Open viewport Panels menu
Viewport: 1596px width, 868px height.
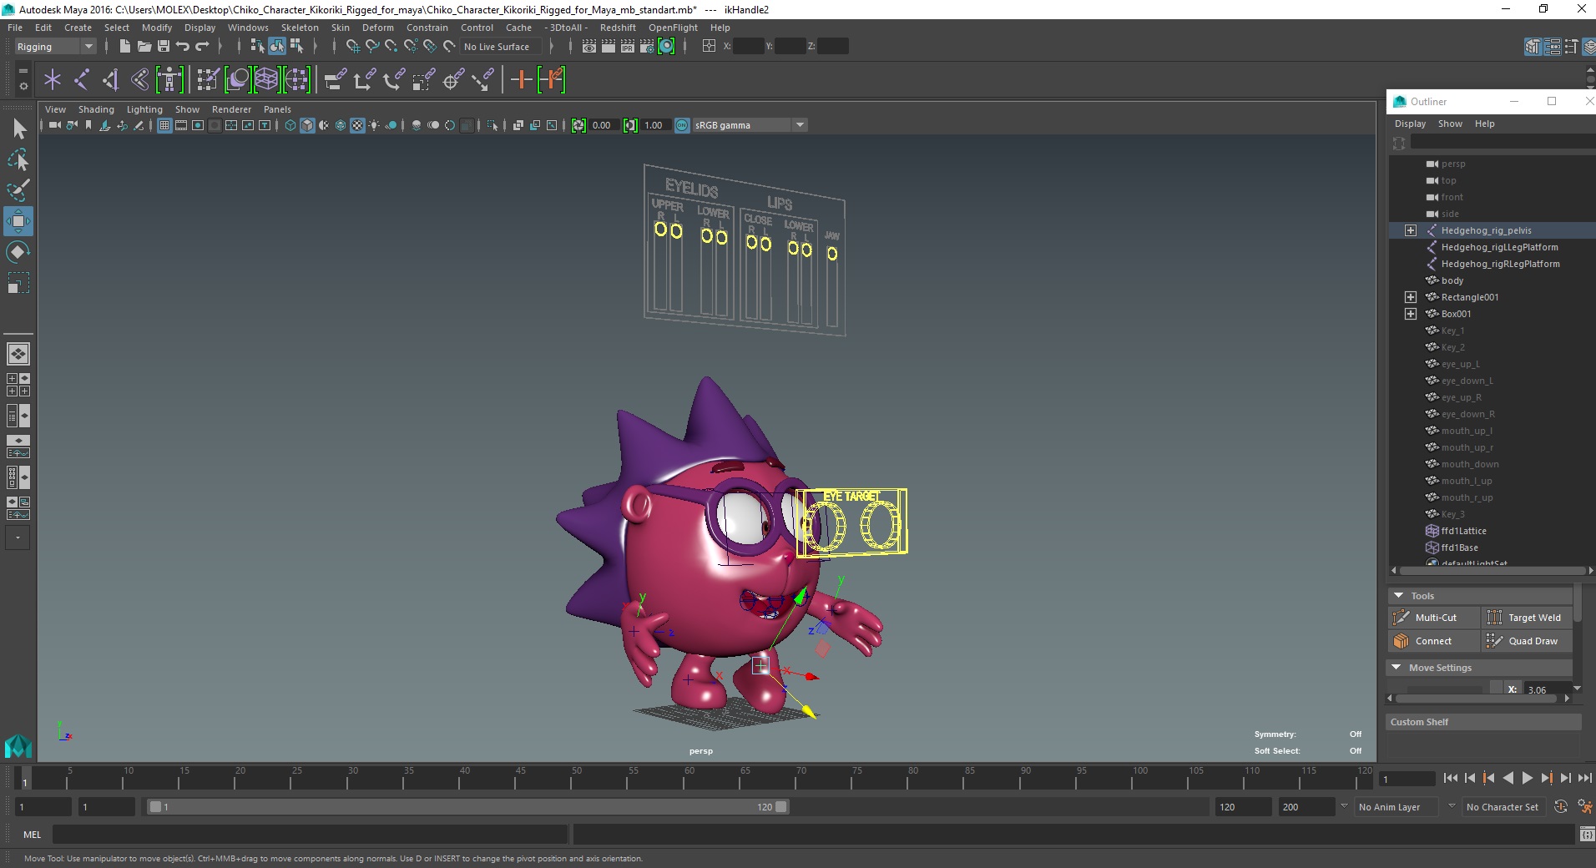tap(277, 109)
